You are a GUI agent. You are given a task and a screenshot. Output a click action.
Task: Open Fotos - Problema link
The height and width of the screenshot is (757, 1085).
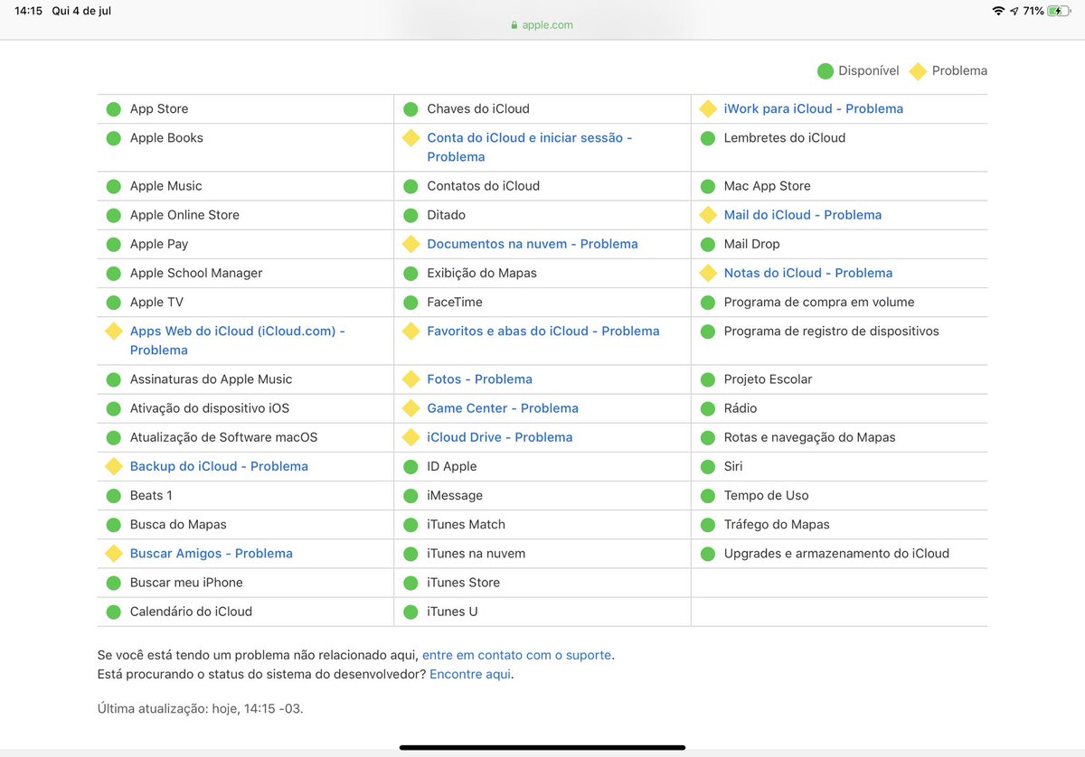[x=479, y=379]
